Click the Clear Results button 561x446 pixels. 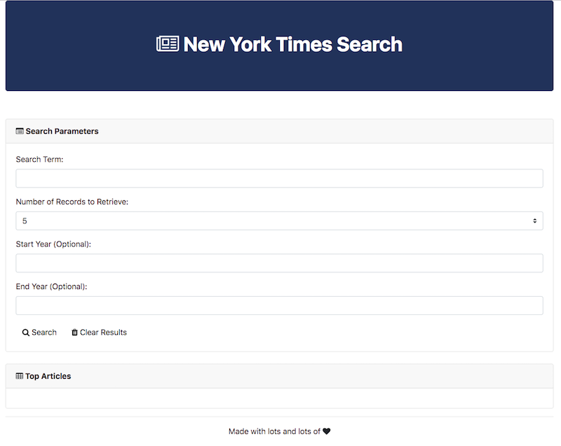(x=99, y=333)
